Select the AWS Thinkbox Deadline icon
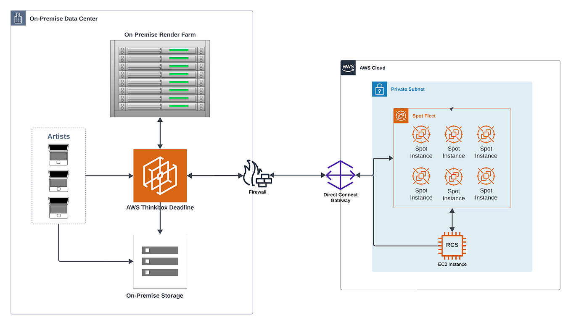Screen dimensions: 571x325 [160, 175]
